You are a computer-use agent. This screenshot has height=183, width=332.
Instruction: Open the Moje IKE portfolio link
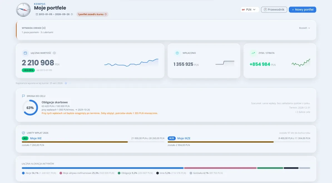point(36,138)
